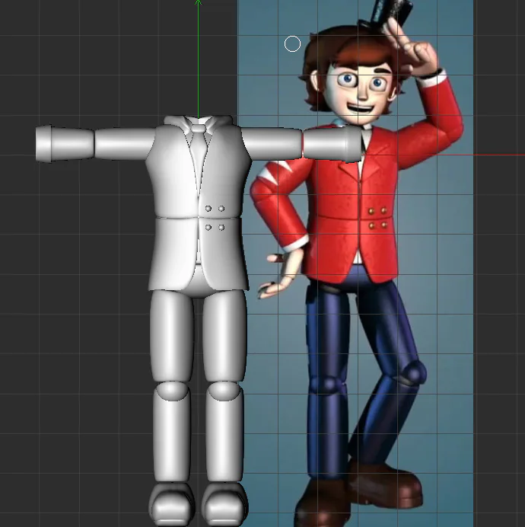
Task: Select the gray upper arm left of torso
Action: click(x=124, y=144)
